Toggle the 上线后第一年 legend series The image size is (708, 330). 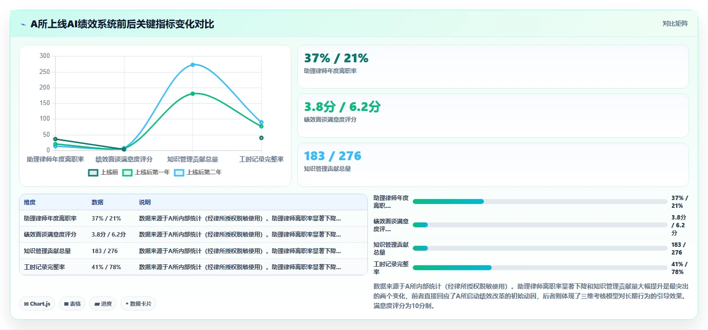pos(146,172)
